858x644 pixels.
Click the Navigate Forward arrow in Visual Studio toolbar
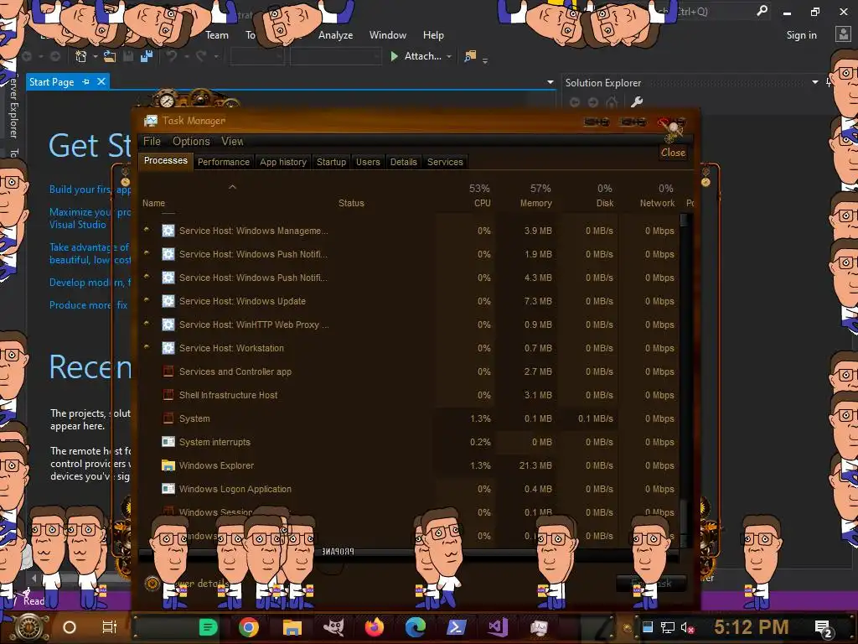55,56
